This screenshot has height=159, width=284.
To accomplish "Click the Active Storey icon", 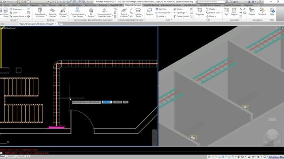I will [6, 12].
